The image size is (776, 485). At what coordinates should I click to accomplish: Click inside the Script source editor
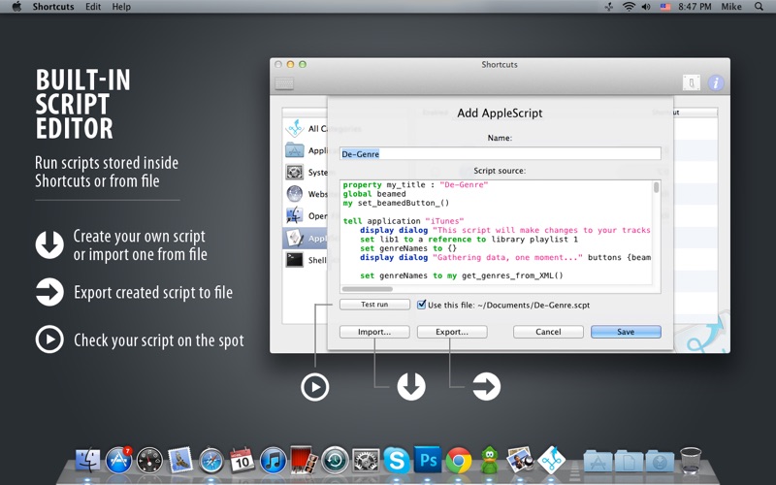pos(497,232)
